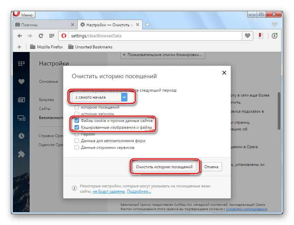Screen dimensions: 294x225
Task: Click Оцените Opera in settings sidebar
Action: click(51, 145)
